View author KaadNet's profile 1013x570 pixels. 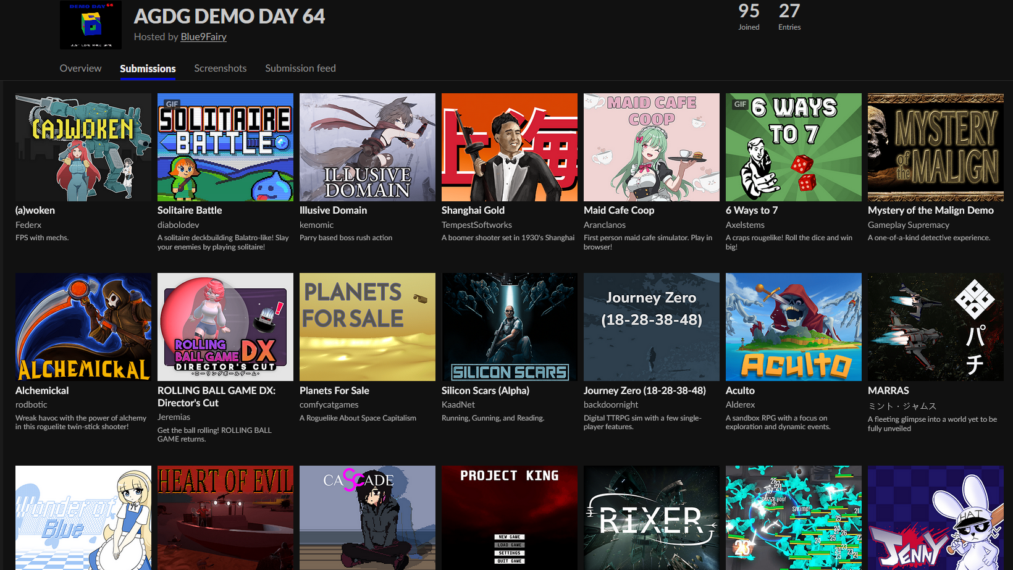click(x=458, y=405)
